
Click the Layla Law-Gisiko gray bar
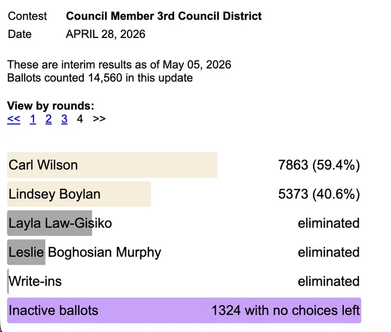(x=49, y=223)
